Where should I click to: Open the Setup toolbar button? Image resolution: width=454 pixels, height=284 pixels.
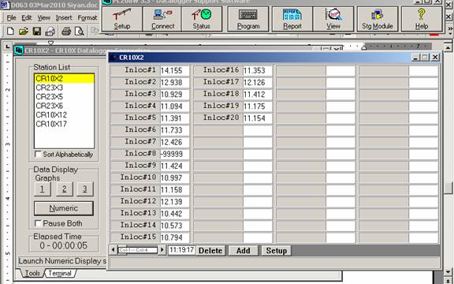click(x=122, y=19)
